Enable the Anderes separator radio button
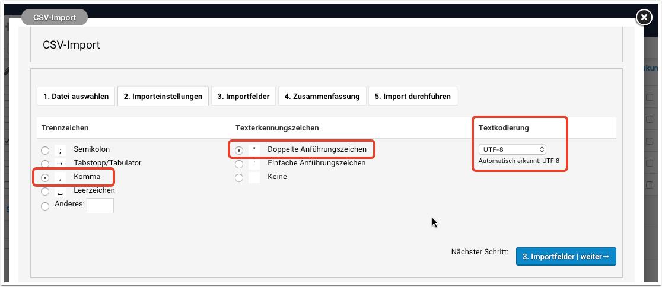 (x=45, y=206)
